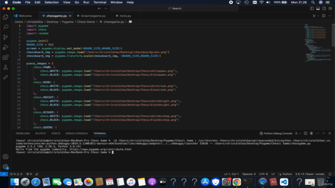Open the Run menu in the menu bar
This screenshot has width=335, height=188.
click(x=86, y=2)
